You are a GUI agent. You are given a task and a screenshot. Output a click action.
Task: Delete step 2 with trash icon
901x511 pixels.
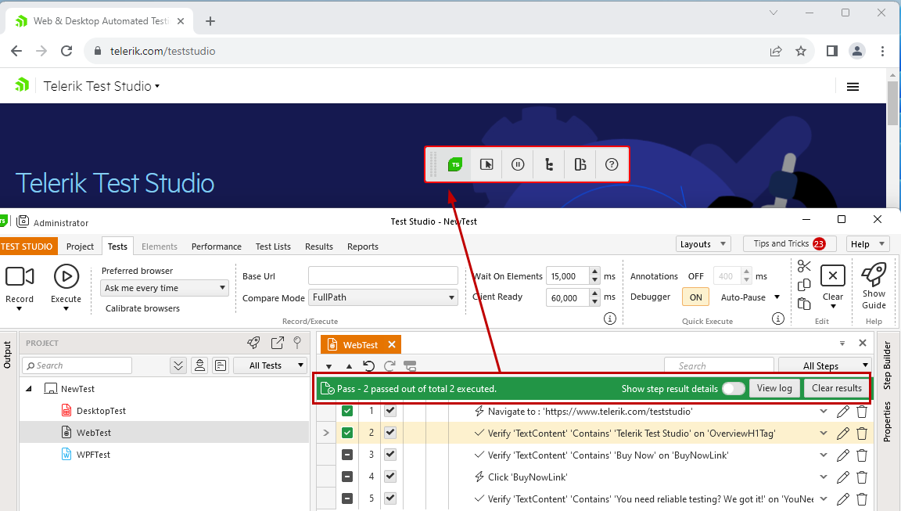click(861, 434)
